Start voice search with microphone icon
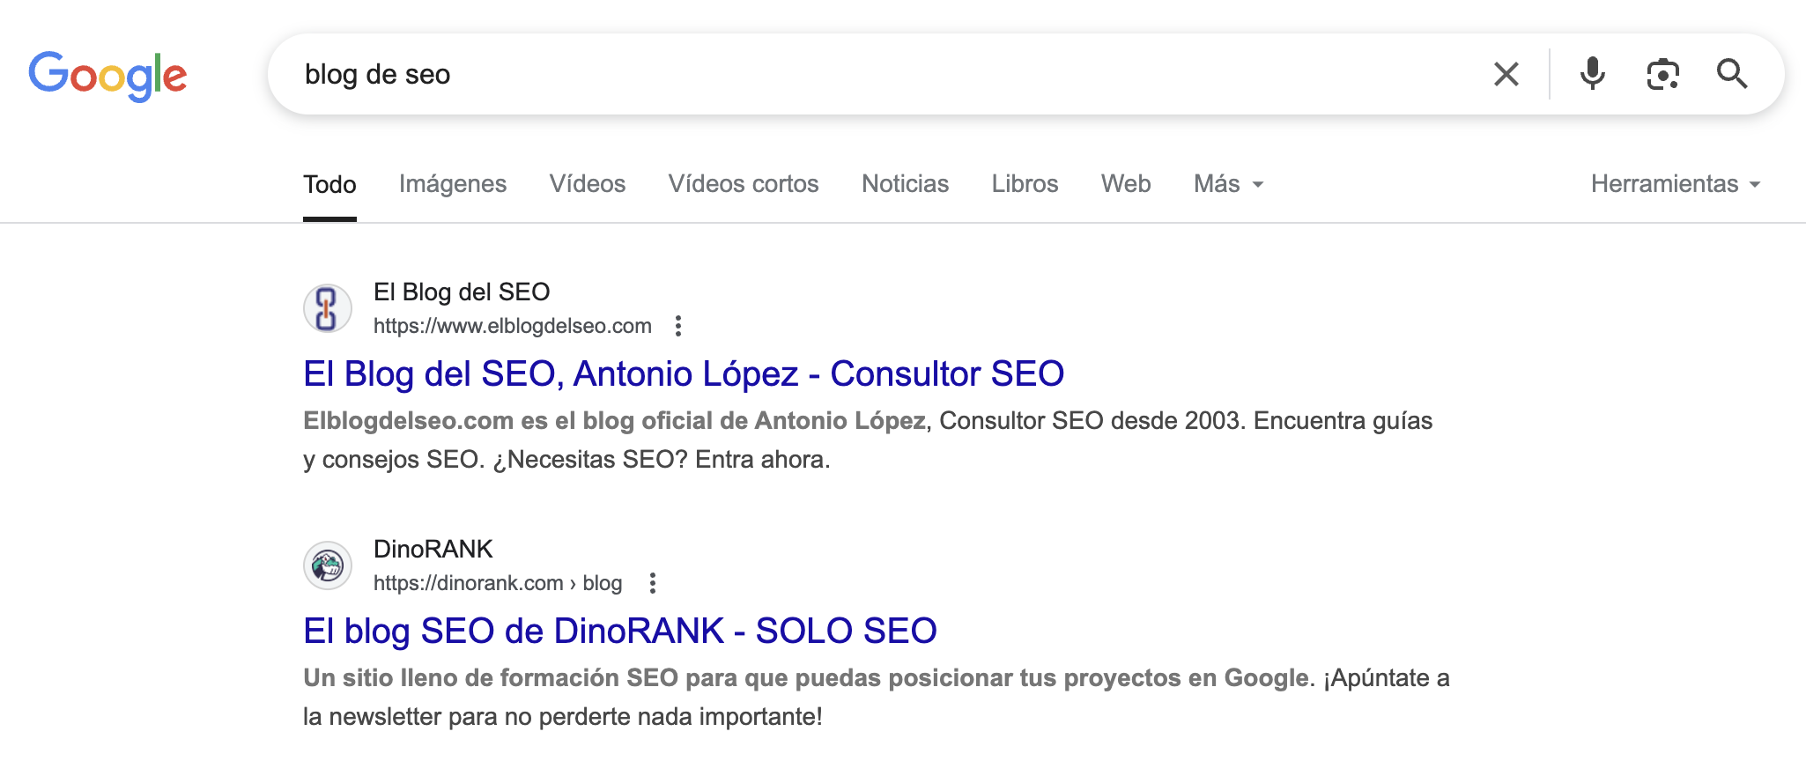This screenshot has width=1806, height=761. 1592,75
